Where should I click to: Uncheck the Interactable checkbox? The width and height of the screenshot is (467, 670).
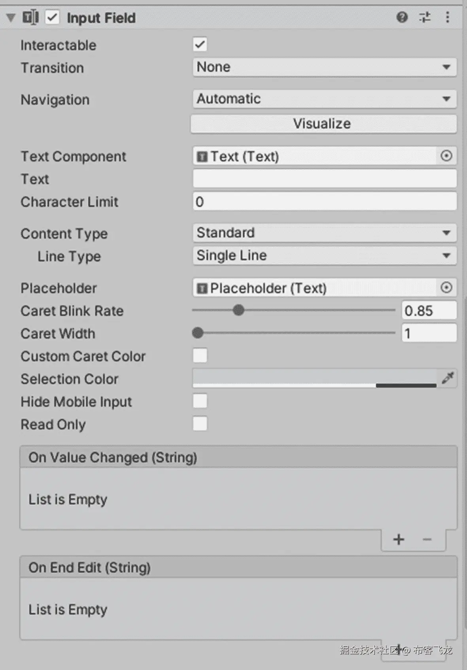(x=200, y=45)
